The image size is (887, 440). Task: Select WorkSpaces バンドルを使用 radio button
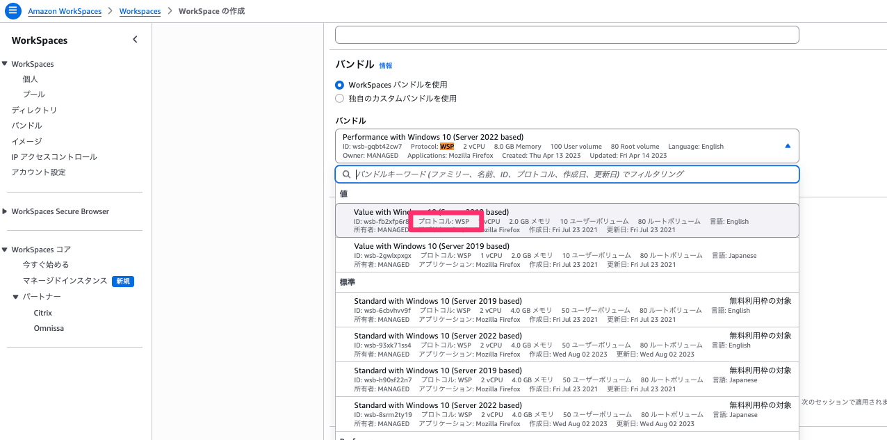[340, 85]
